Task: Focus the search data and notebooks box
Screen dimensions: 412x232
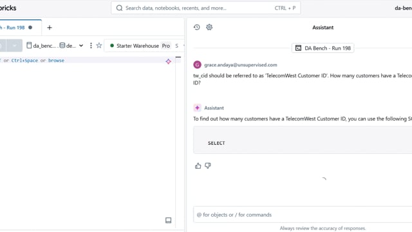Action: 206,8
